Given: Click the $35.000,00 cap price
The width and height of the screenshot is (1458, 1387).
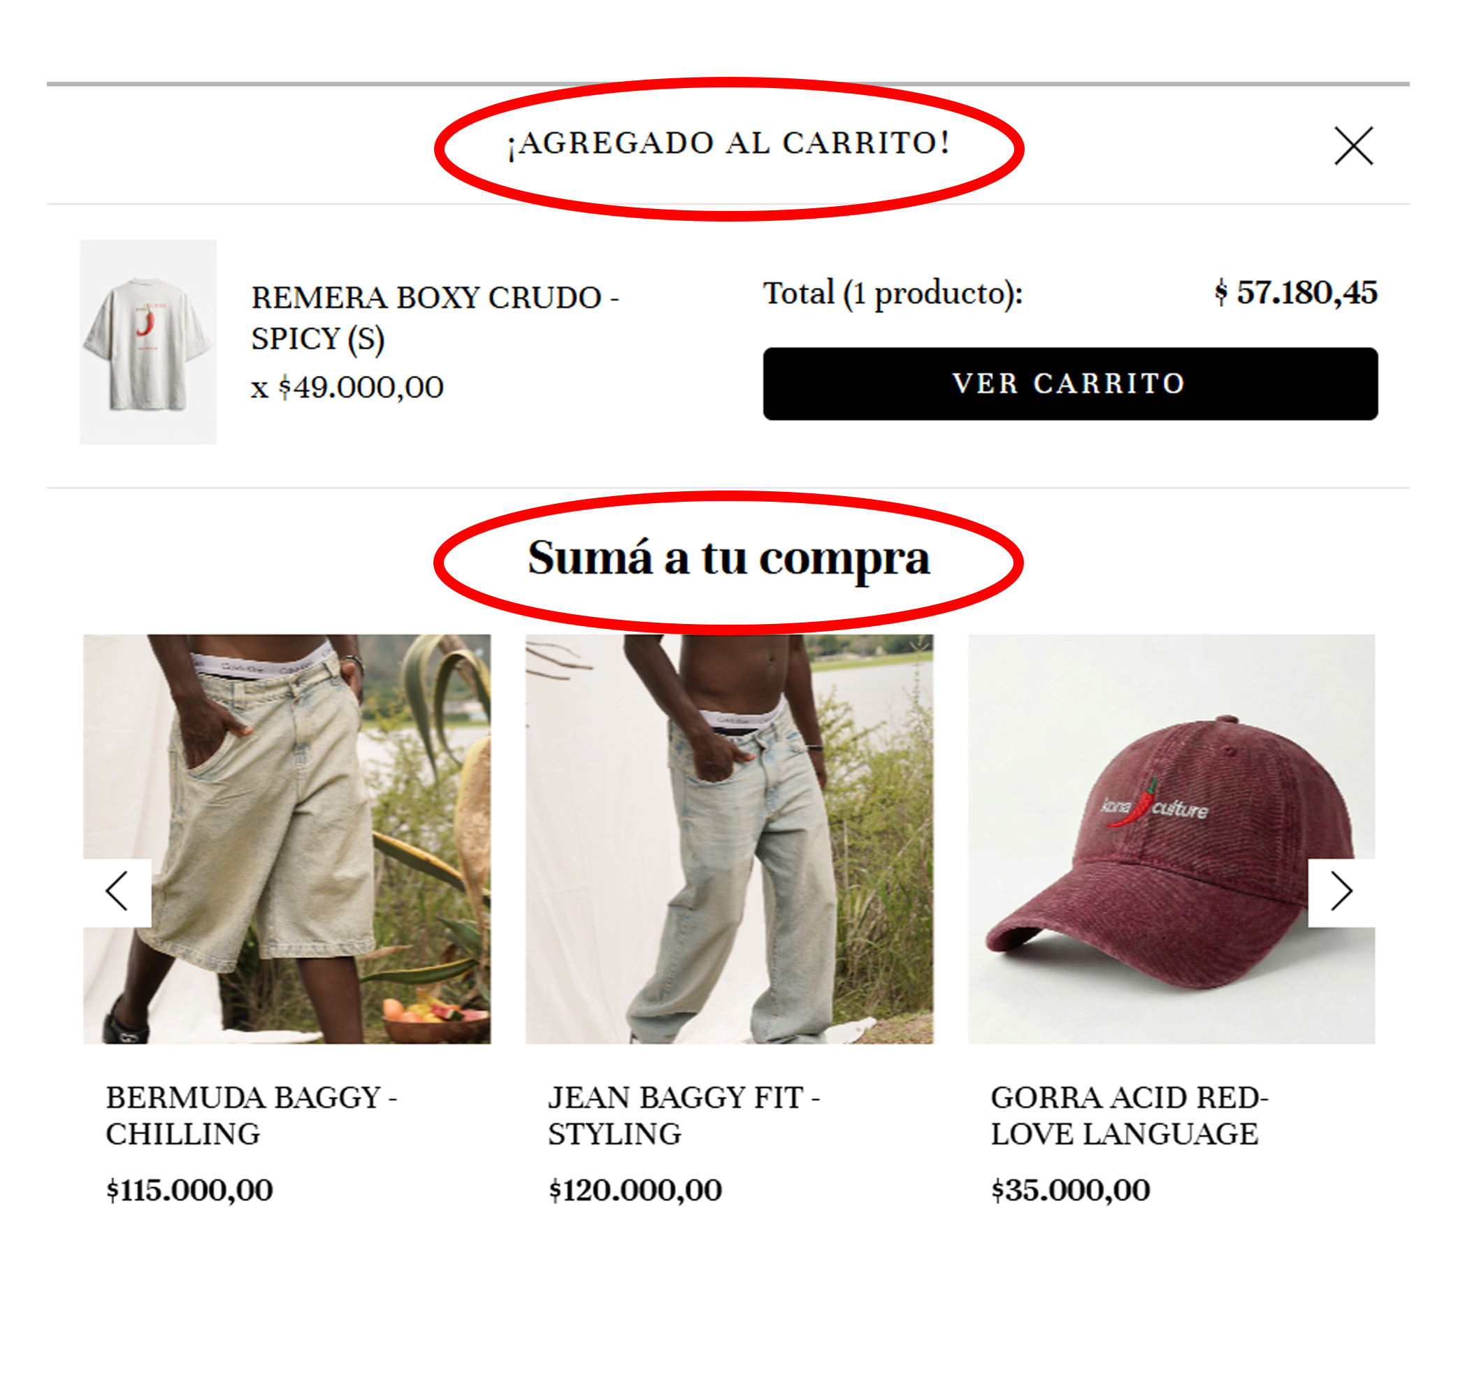Looking at the screenshot, I should click(x=1070, y=1191).
